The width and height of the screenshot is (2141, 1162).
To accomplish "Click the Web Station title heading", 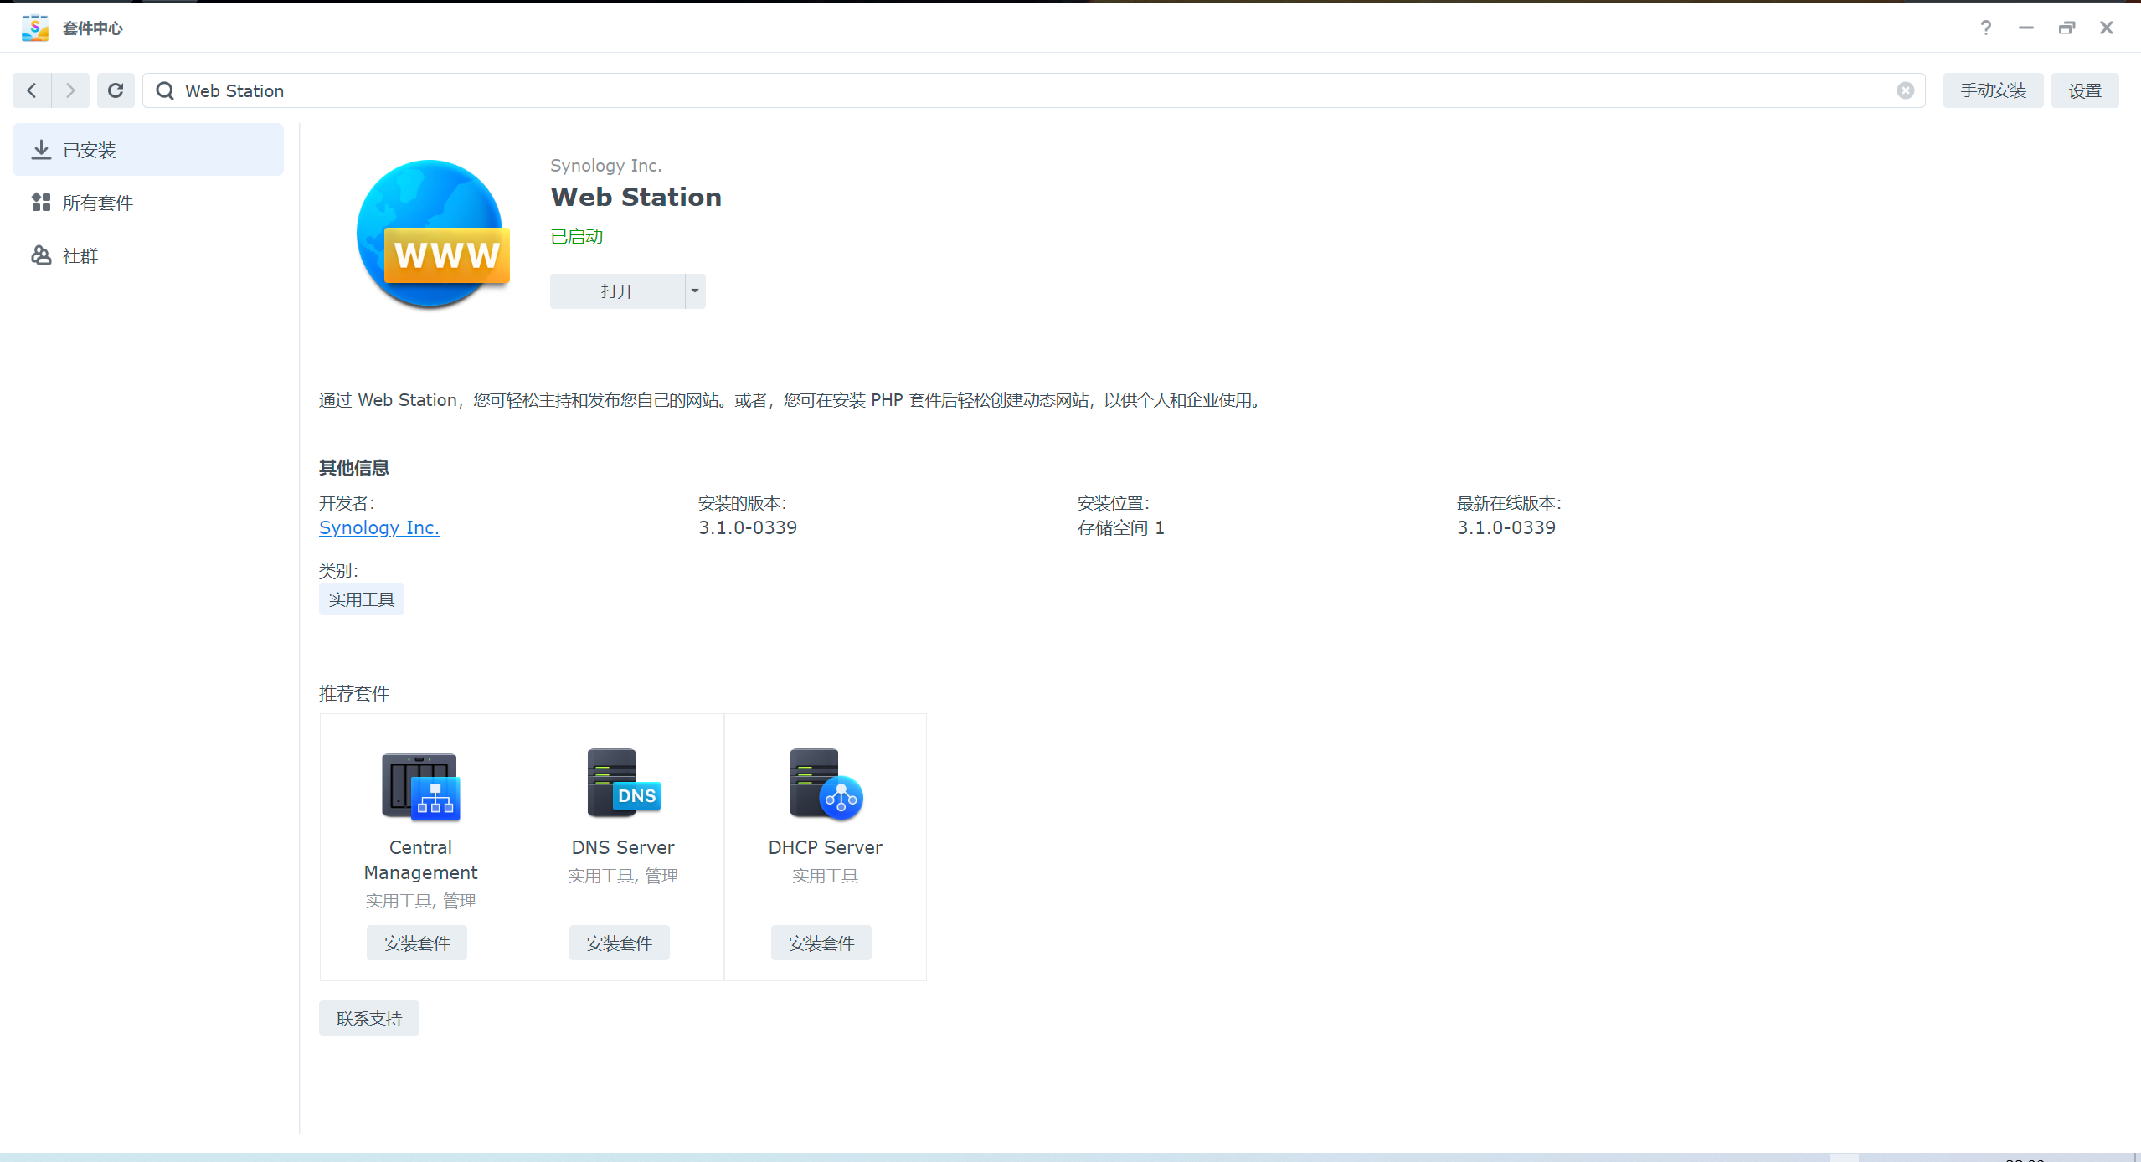I will pos(636,197).
